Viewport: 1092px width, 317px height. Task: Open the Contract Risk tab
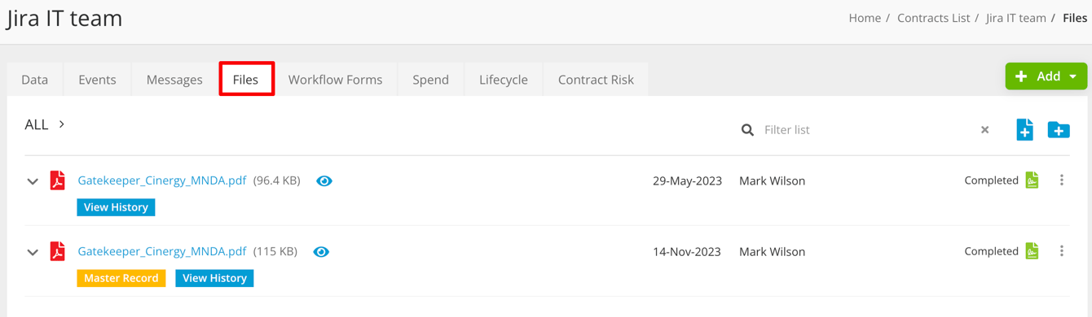pos(596,80)
